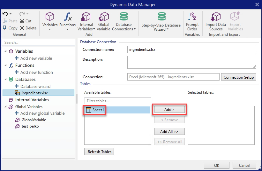
Task: Select Sheet1 in available tables
Action: [x=98, y=110]
